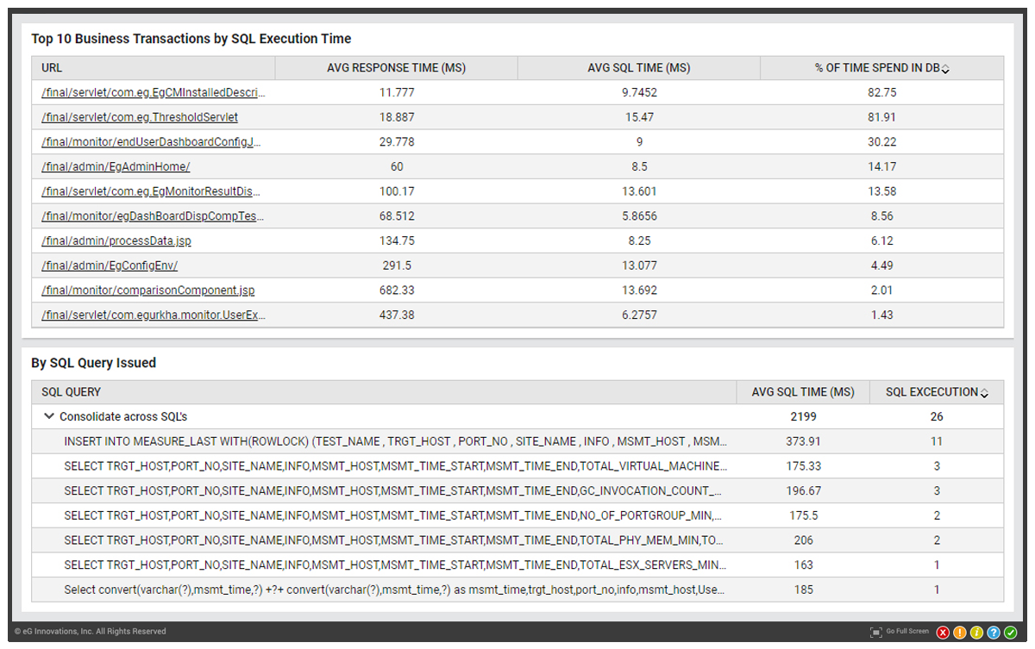Click the Go Full Screen frame icon

click(x=876, y=632)
